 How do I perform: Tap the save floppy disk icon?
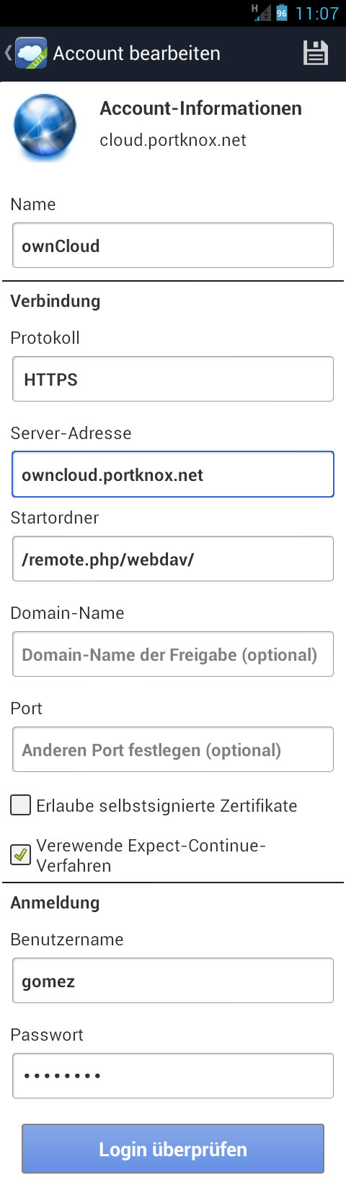[315, 53]
